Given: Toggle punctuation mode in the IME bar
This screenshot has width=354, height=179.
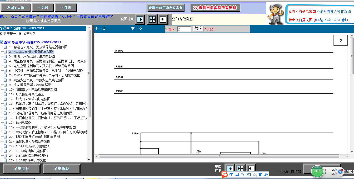Looking at the screenshot, I should point(243,175).
